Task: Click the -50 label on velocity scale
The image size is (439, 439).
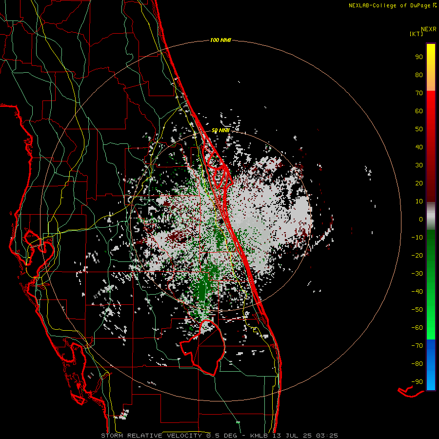Action: pos(417,310)
